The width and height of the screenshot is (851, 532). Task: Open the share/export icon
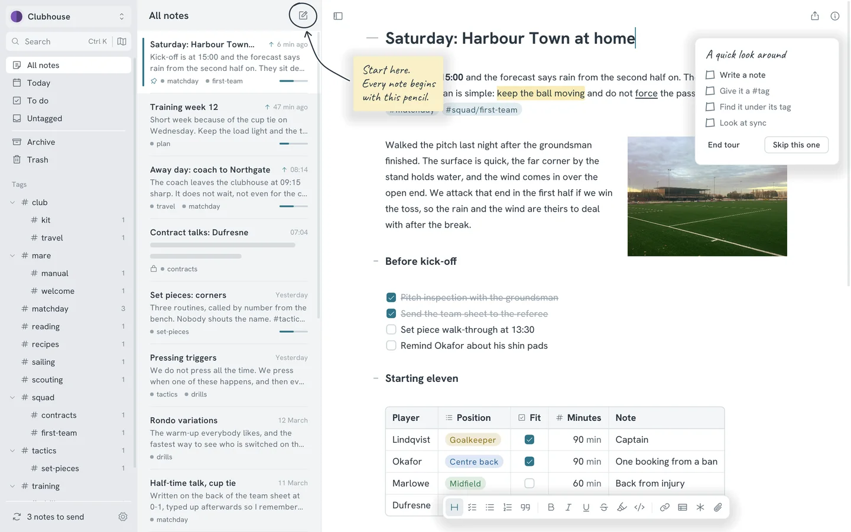815,16
